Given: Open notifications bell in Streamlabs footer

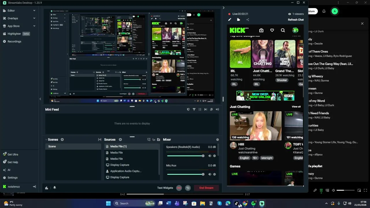Looking at the screenshot, I should tap(55, 188).
